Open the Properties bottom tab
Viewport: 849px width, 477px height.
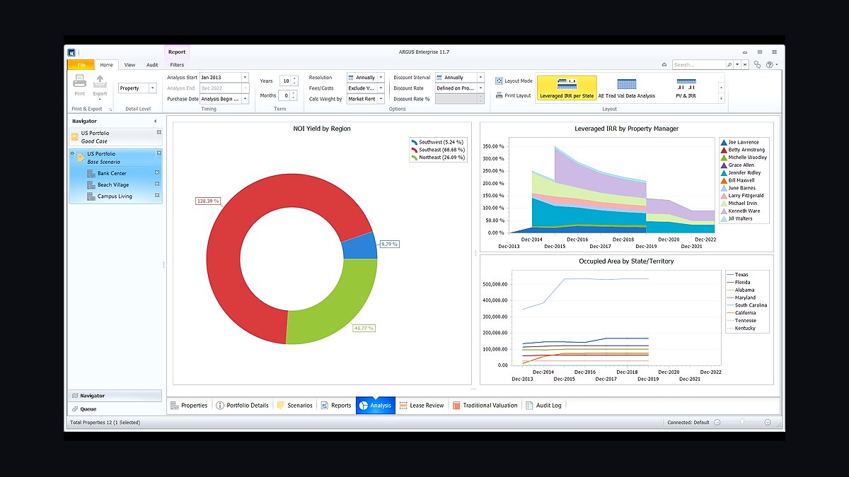(189, 405)
